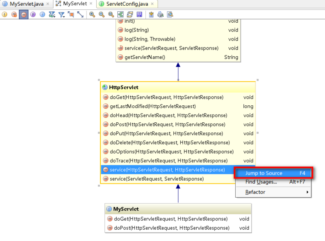Reset diagram zoom to actual size
Image resolution: width=325 pixels, height=241 pixels.
[110, 15]
